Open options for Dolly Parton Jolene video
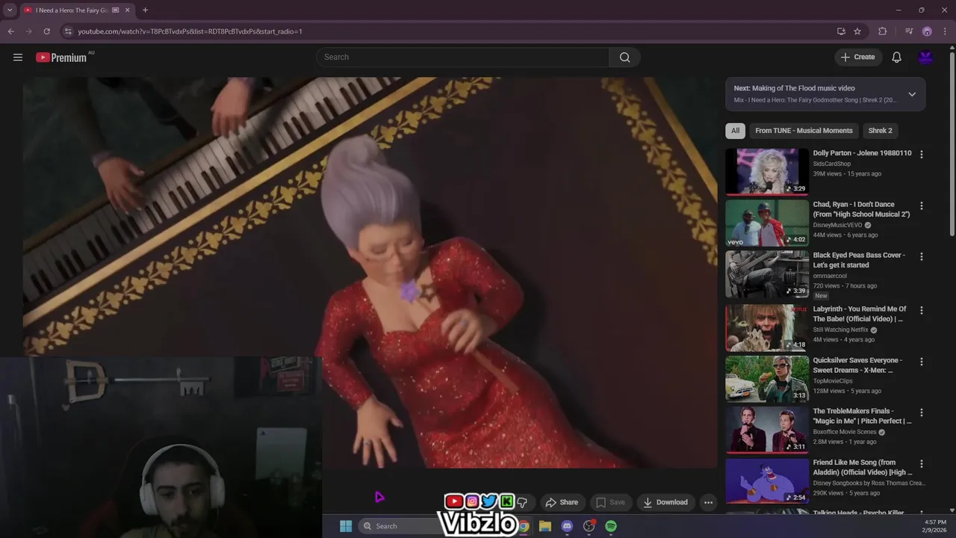The image size is (956, 538). [921, 155]
